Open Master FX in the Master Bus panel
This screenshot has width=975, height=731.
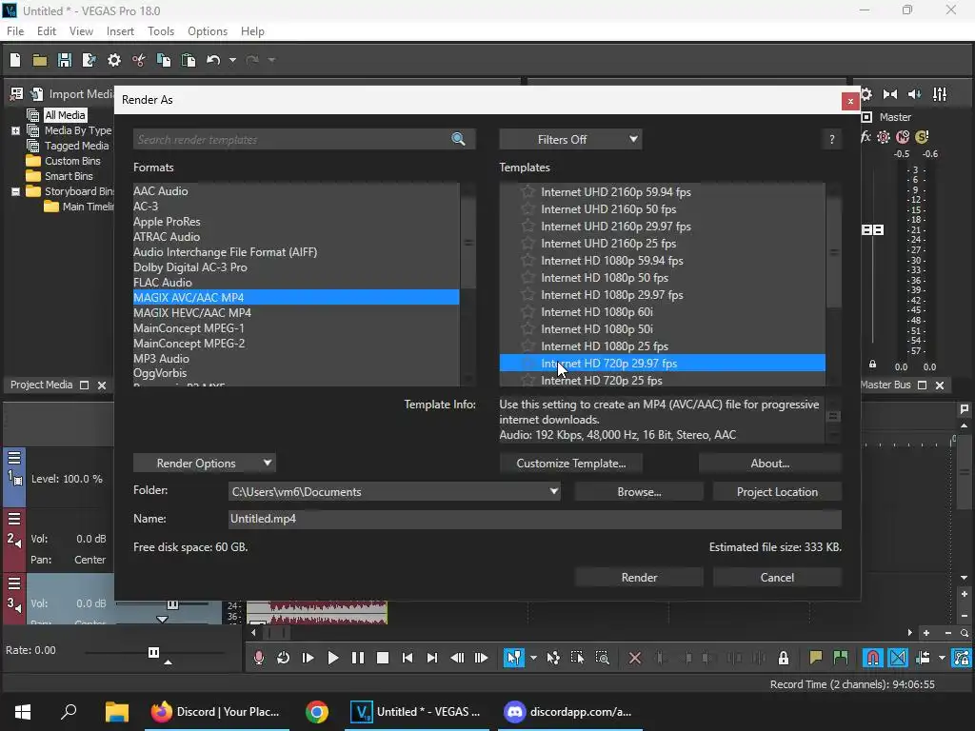(x=866, y=137)
